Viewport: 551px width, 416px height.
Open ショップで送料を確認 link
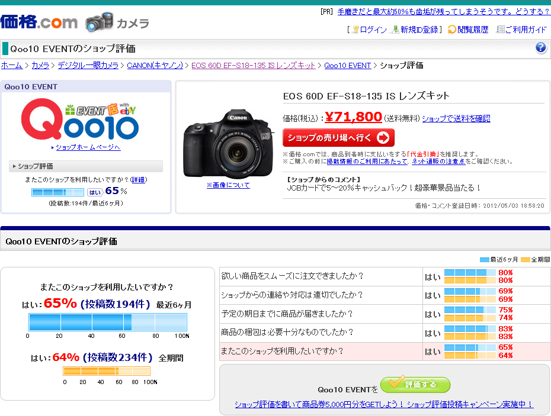point(456,119)
